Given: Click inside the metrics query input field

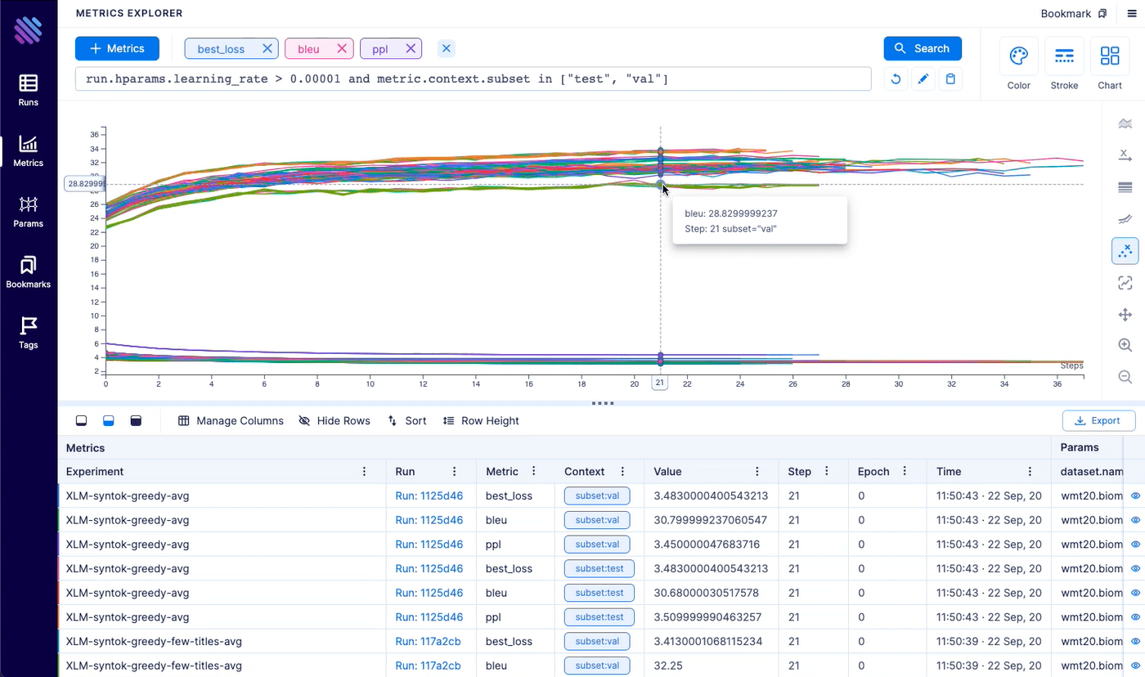Looking at the screenshot, I should (x=474, y=78).
